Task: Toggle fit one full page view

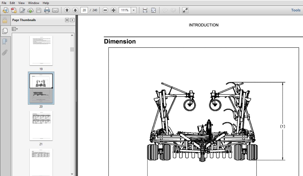Action: 153,10
